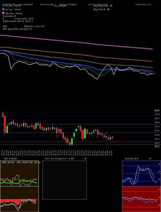Click the 'CL: 543.60' closing price label
The image size is (161, 212).
click(x=60, y=6)
